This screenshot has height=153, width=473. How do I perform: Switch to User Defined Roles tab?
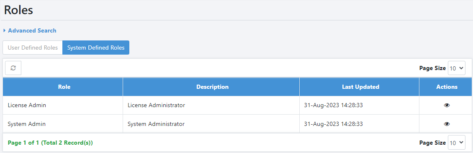[33, 48]
